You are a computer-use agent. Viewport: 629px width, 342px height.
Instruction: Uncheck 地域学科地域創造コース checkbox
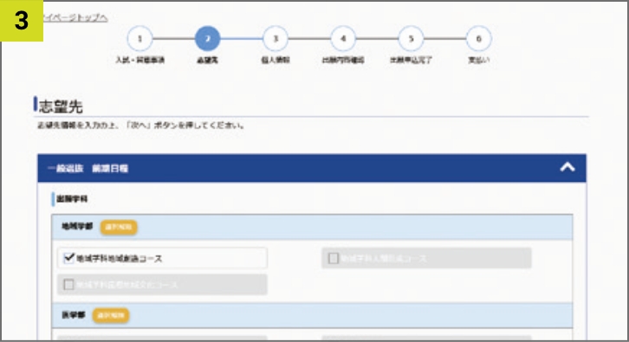[69, 257]
